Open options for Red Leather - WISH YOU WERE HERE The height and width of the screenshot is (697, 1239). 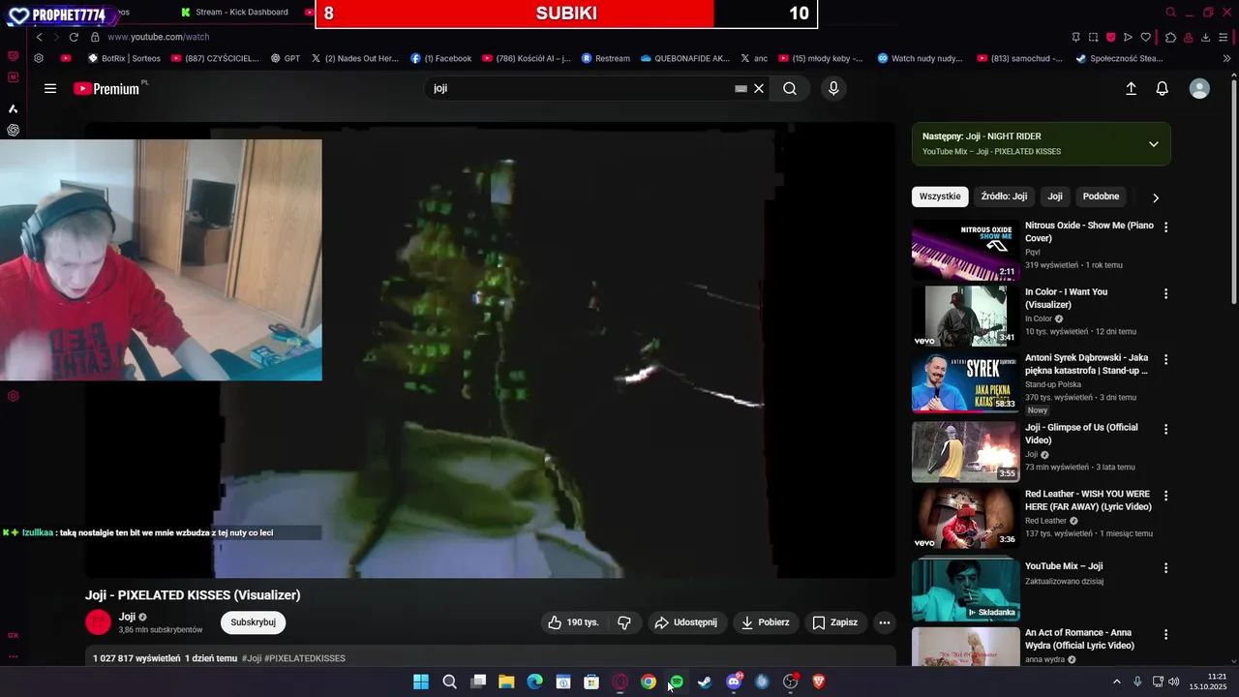point(1165,496)
